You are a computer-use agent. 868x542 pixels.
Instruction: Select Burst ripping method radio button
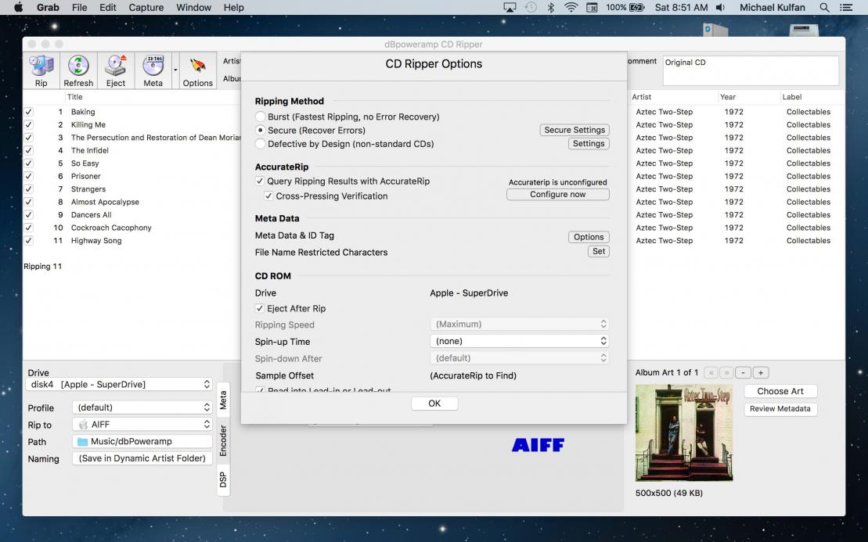click(x=261, y=117)
